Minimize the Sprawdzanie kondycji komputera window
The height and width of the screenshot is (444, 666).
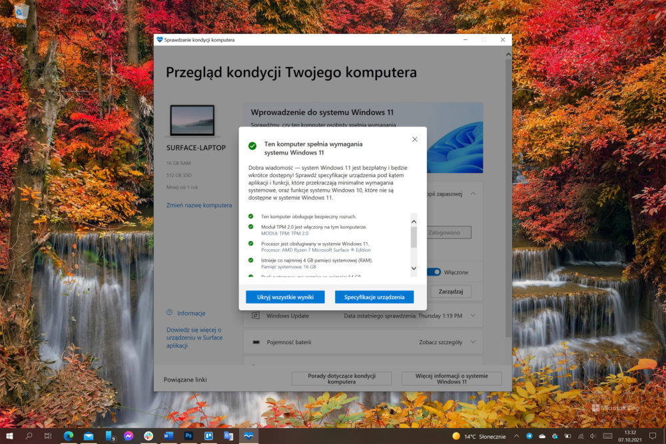point(466,39)
